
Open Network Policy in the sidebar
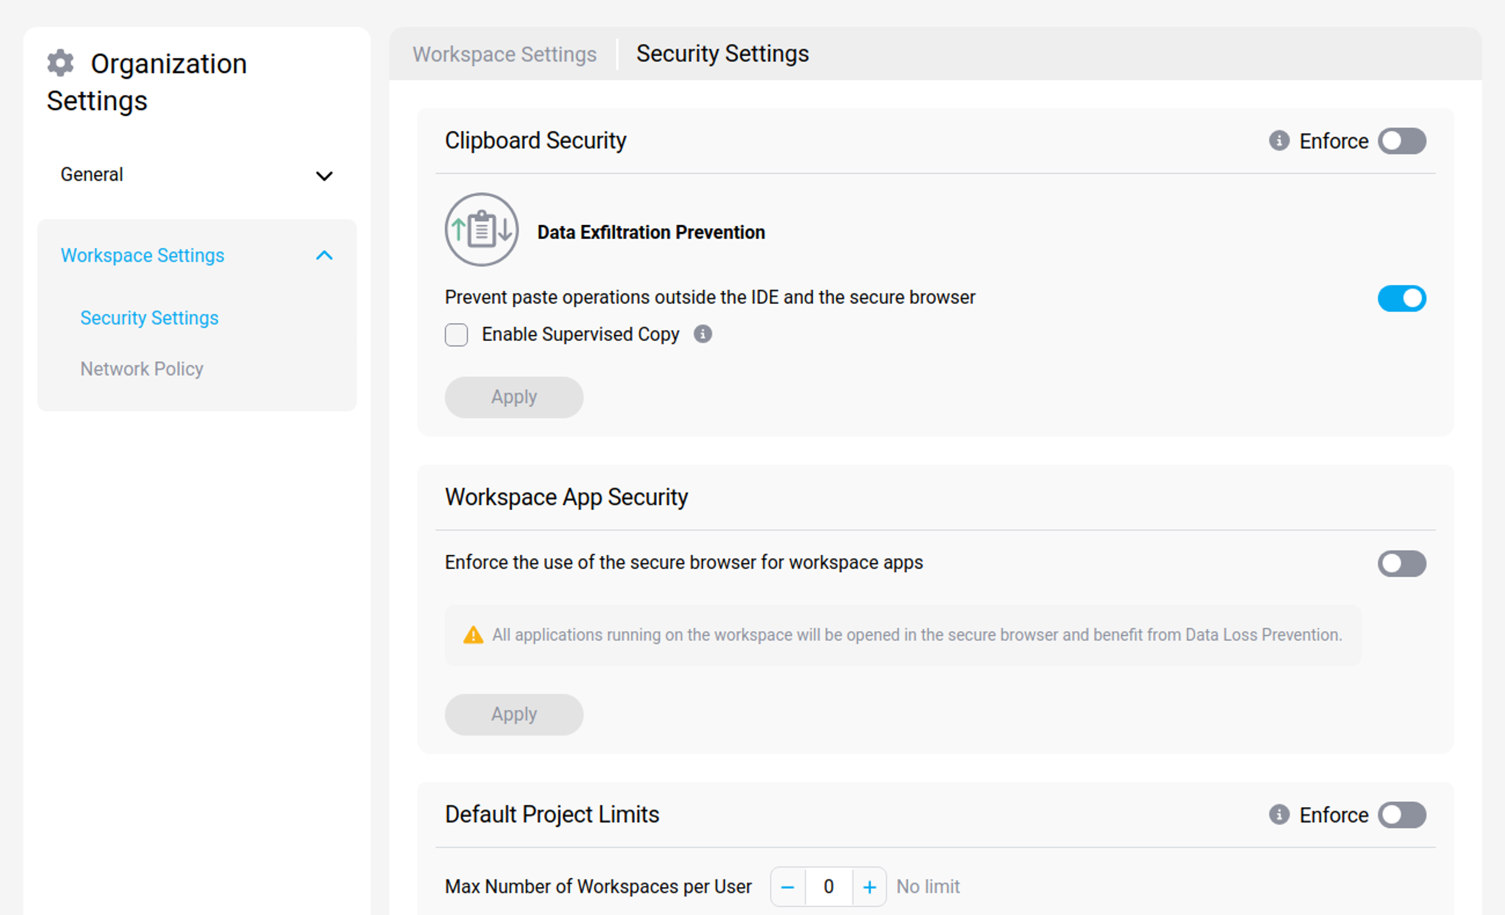pos(142,369)
